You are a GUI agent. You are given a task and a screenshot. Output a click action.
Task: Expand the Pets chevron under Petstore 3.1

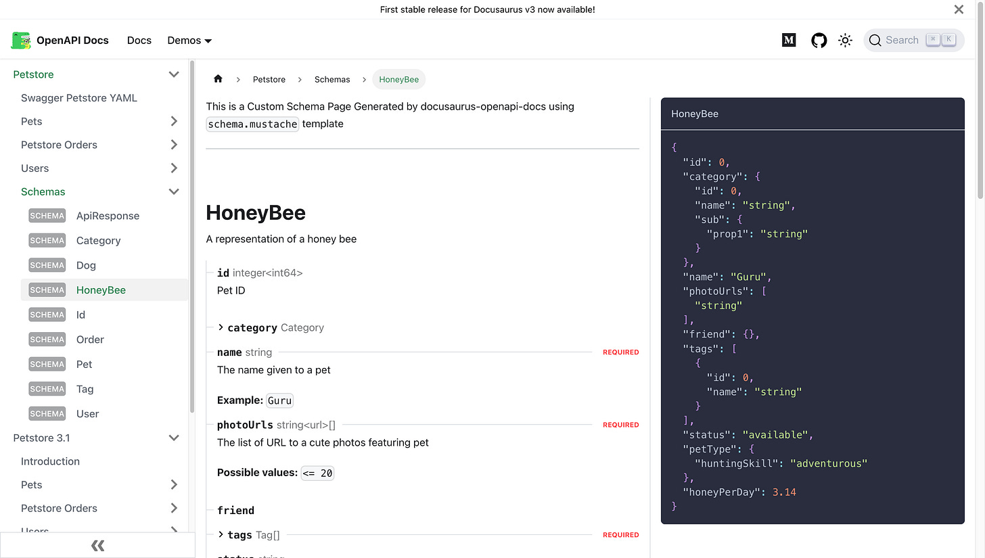[x=174, y=484]
